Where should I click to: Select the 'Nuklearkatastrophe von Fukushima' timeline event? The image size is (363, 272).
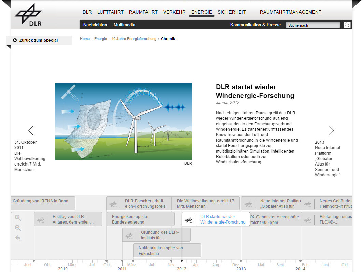pyautogui.click(x=167, y=250)
